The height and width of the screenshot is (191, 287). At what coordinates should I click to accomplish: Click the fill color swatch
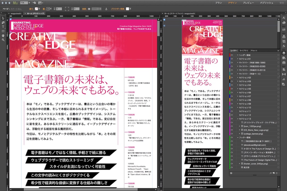36,9
